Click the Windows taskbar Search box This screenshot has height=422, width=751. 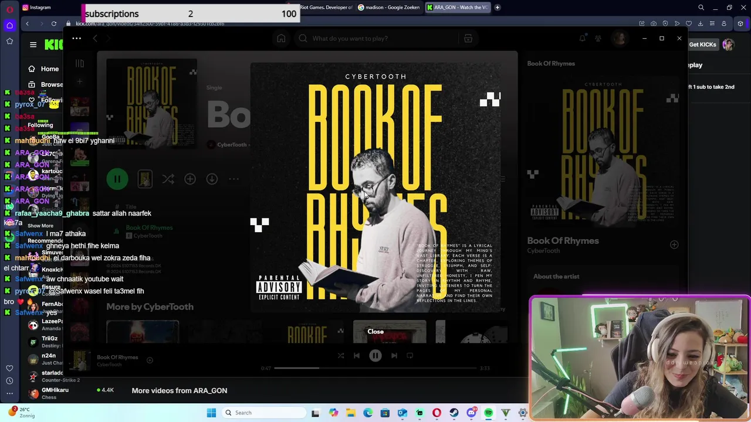tap(263, 413)
